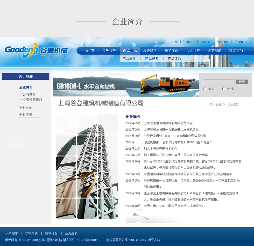Open 公司发展历程 in the sidebar

coord(32,100)
